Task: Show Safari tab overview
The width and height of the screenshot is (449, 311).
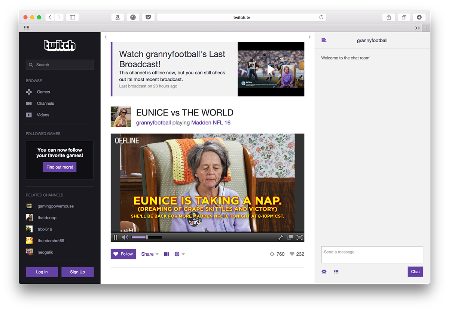Action: click(404, 17)
